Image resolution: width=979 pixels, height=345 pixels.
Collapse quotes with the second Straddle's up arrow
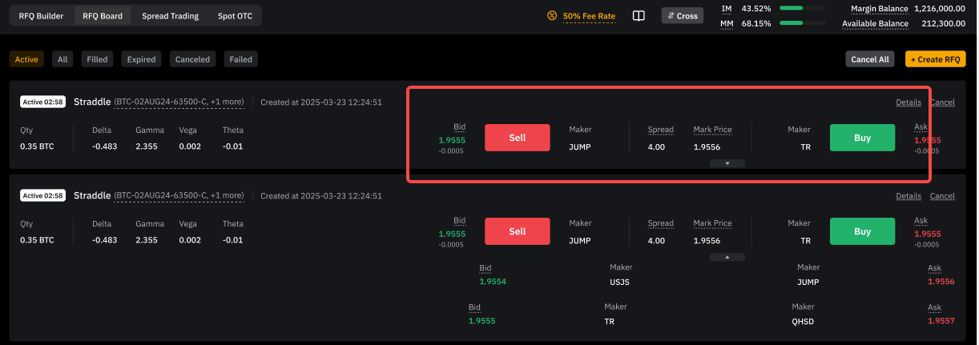click(727, 257)
